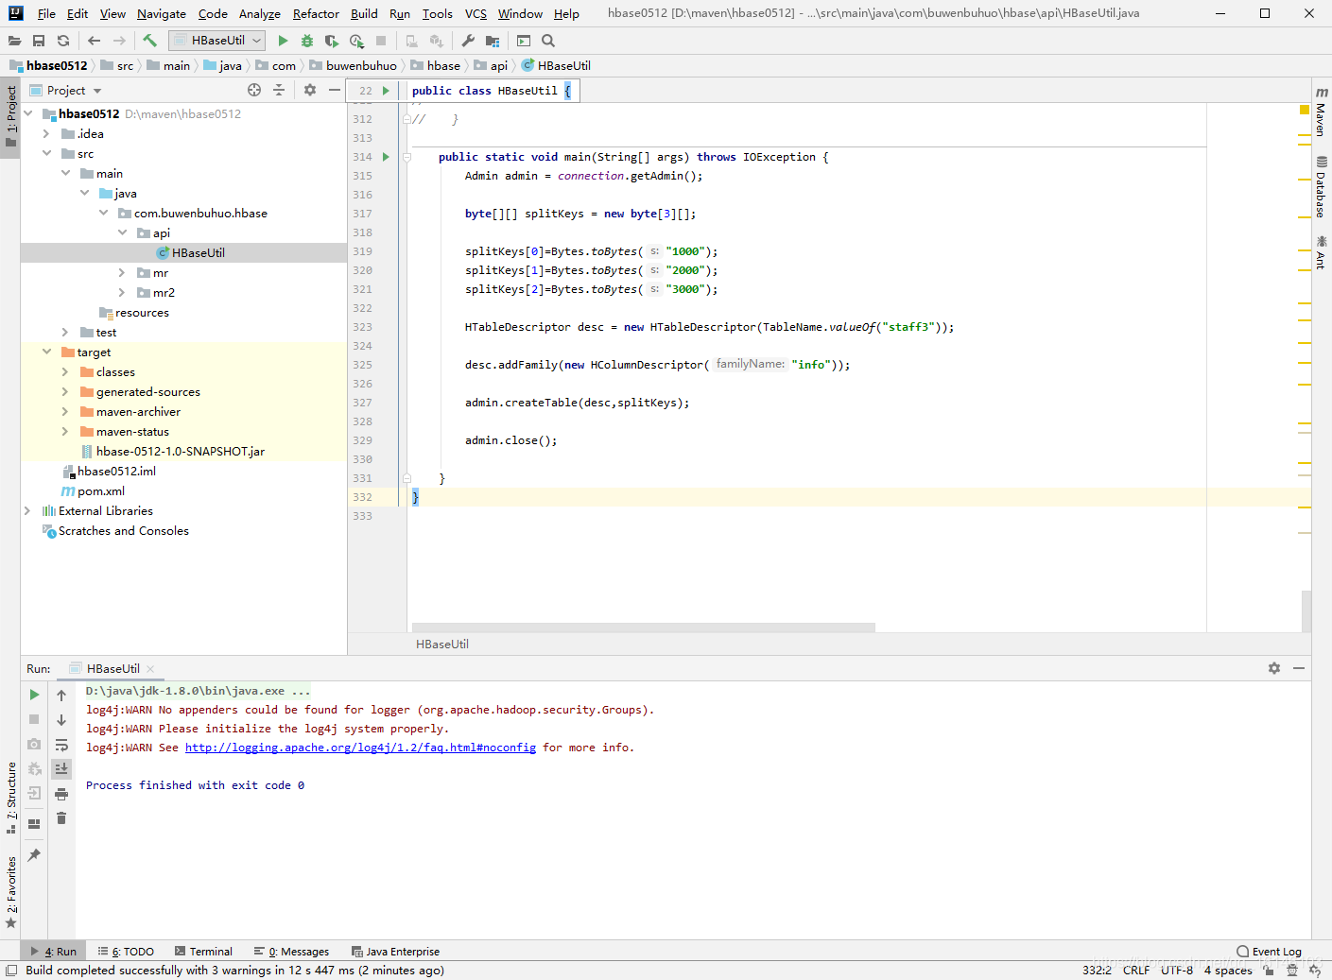Image resolution: width=1332 pixels, height=980 pixels.
Task: Open the Event Log button
Action: tap(1269, 952)
